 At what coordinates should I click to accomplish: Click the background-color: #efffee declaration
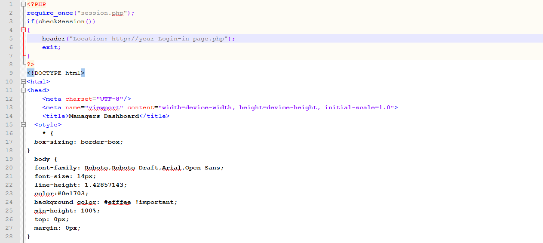[106, 202]
